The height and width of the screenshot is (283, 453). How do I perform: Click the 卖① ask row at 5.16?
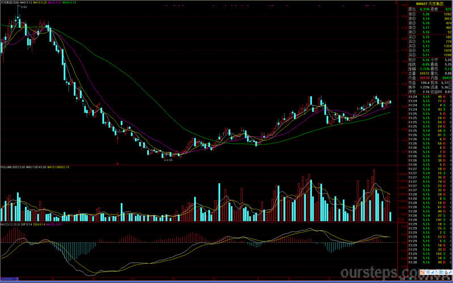pos(430,32)
